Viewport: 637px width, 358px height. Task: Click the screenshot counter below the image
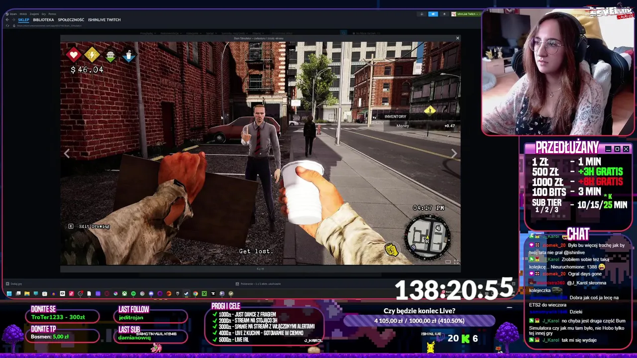click(x=260, y=269)
